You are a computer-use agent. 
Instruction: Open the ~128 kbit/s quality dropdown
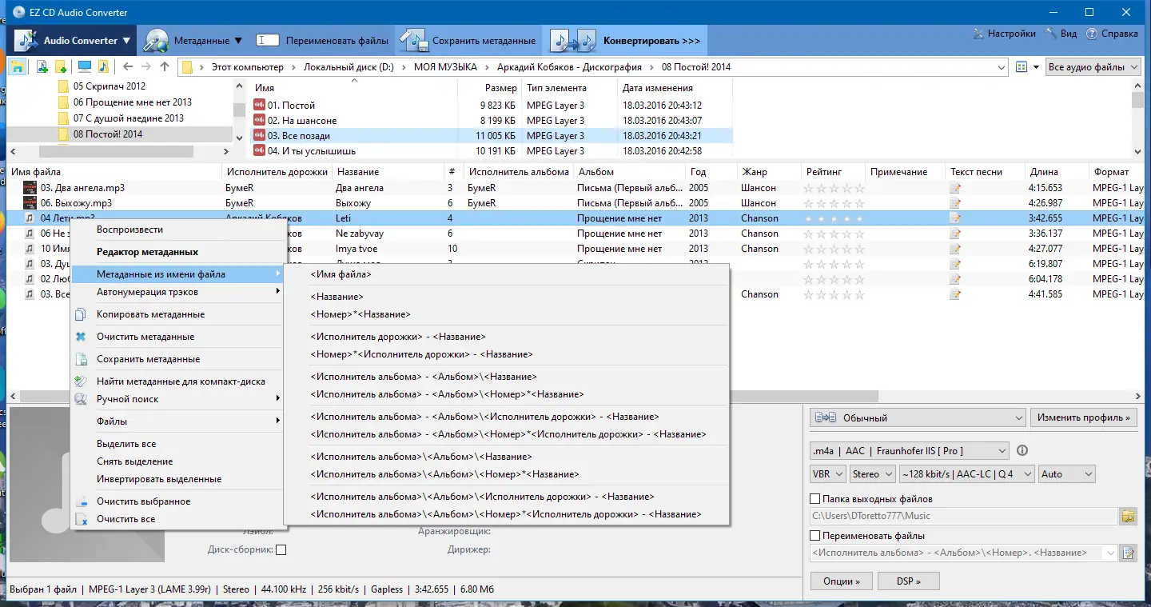coord(966,474)
